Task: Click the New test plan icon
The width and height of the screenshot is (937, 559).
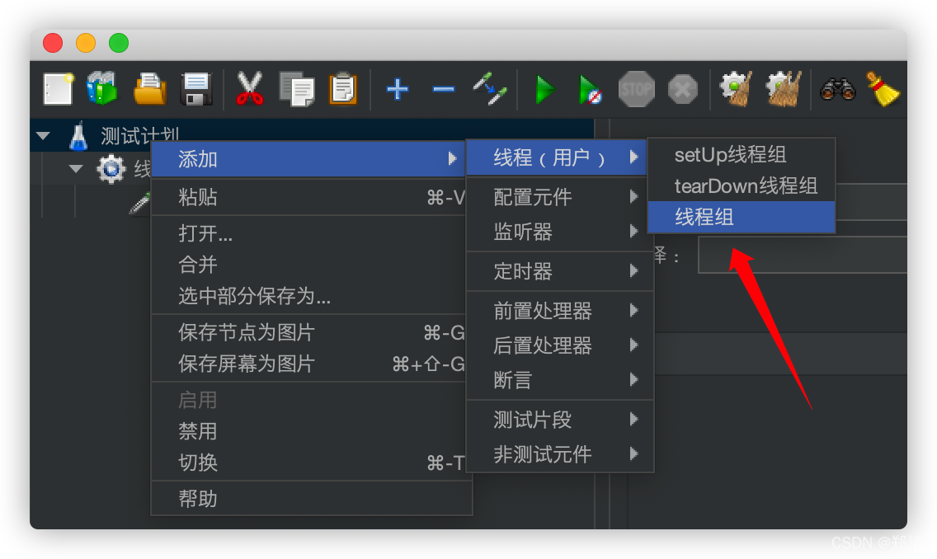Action: point(59,90)
